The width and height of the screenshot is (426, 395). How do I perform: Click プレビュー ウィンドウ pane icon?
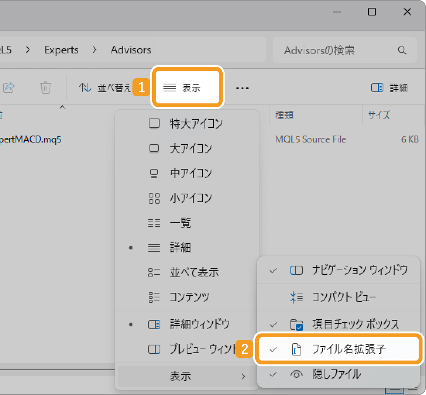pos(154,349)
